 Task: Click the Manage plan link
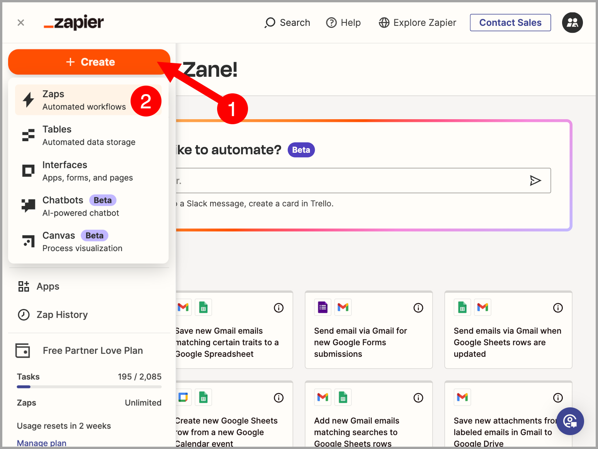point(42,443)
